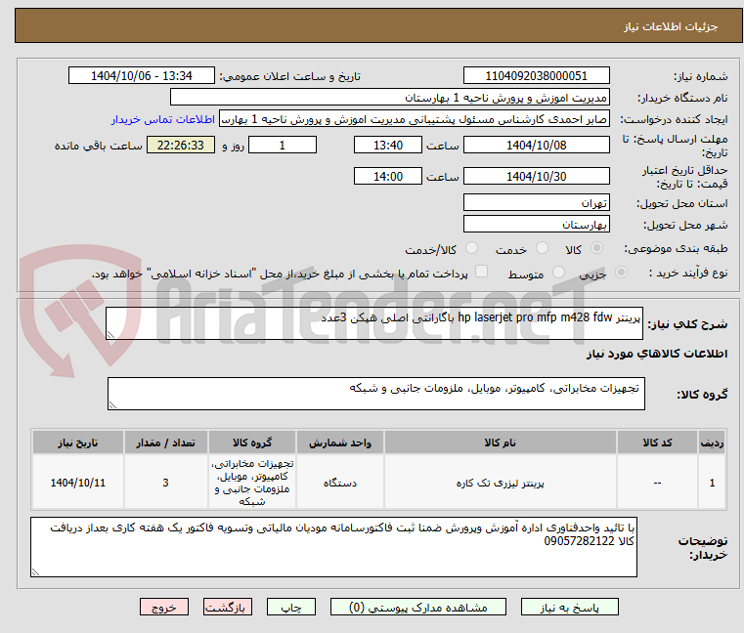Click the validity time field 14:00
Image resolution: width=744 pixels, height=633 pixels.
click(x=388, y=177)
